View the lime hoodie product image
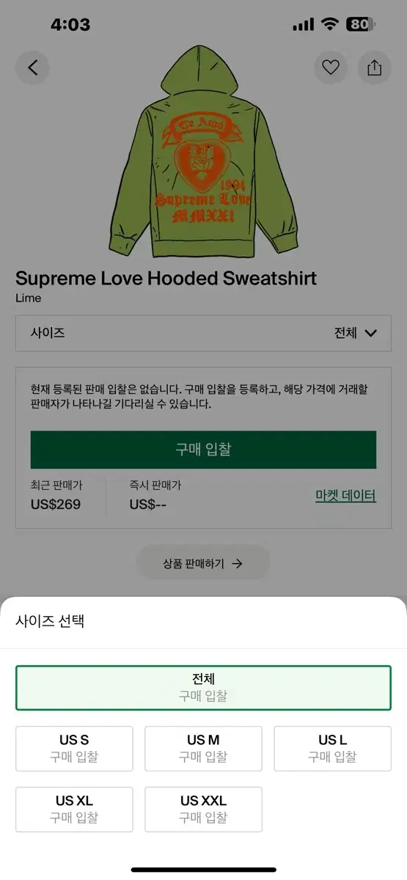 click(x=203, y=147)
